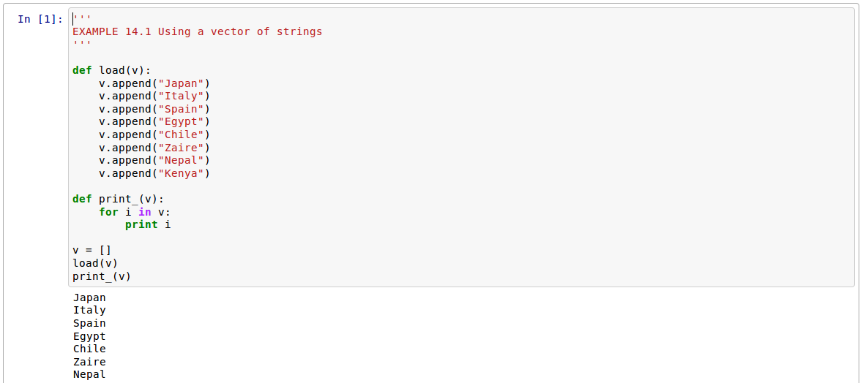863x383 pixels.
Task: Click the v.append("Japan") code line
Action: tap(154, 83)
